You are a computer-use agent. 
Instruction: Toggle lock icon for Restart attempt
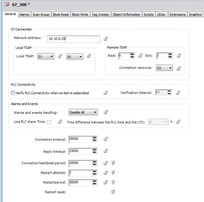click(x=106, y=173)
